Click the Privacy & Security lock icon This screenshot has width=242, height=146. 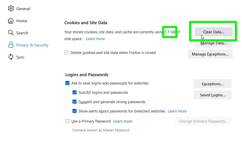coord(11,45)
